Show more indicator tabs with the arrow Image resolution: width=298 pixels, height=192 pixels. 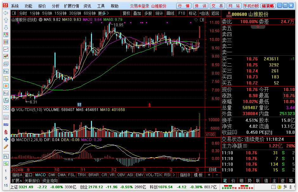[174, 175]
